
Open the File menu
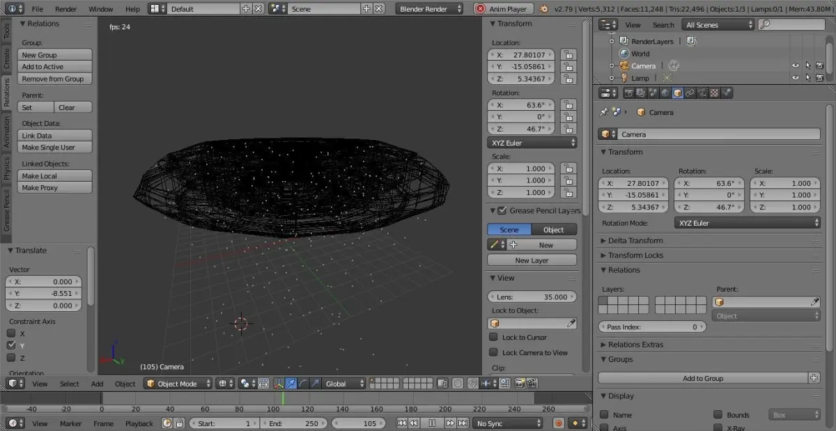coord(38,9)
